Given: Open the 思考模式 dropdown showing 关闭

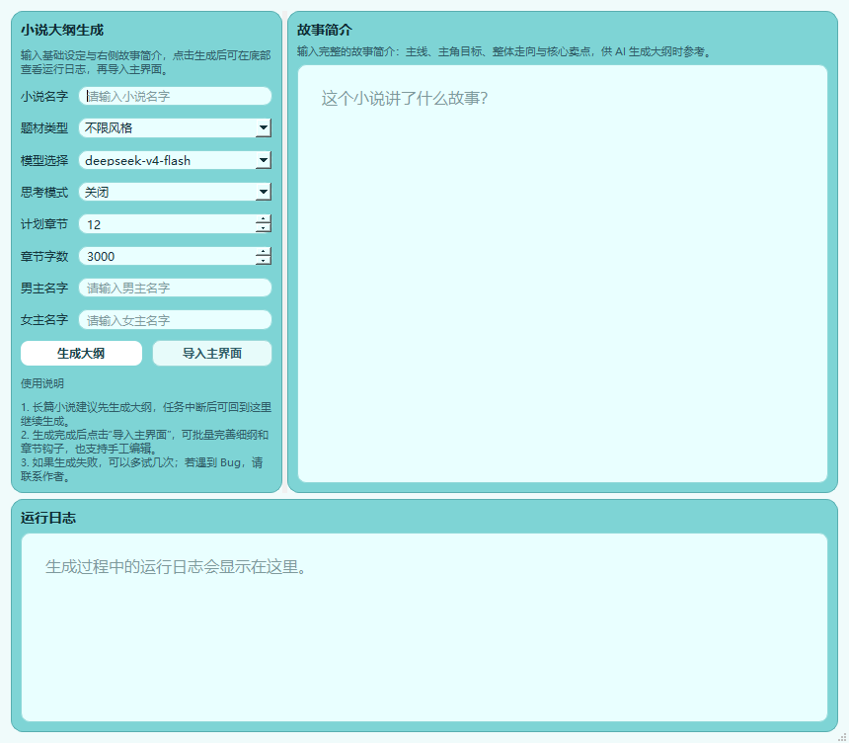Looking at the screenshot, I should (x=175, y=192).
